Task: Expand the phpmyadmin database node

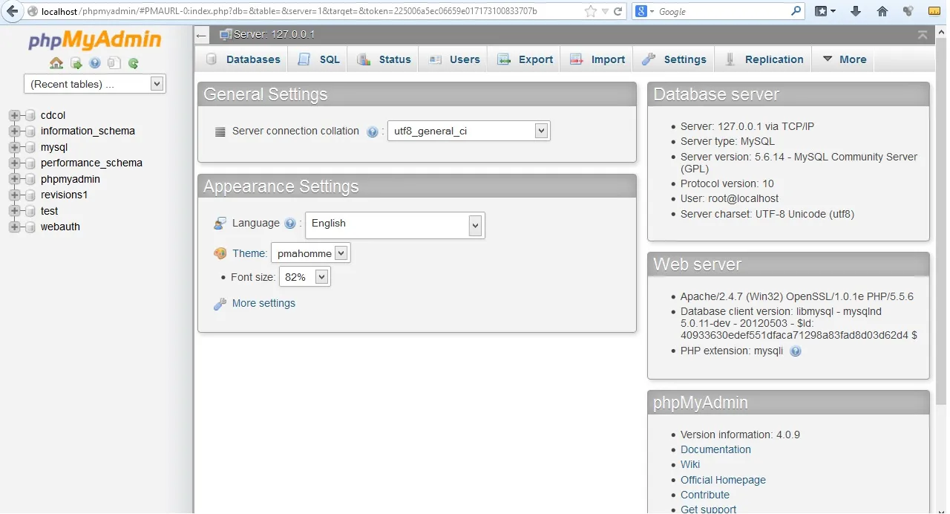Action: click(14, 180)
